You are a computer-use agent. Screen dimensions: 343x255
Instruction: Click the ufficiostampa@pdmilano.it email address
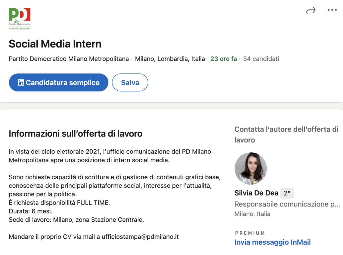(140, 237)
